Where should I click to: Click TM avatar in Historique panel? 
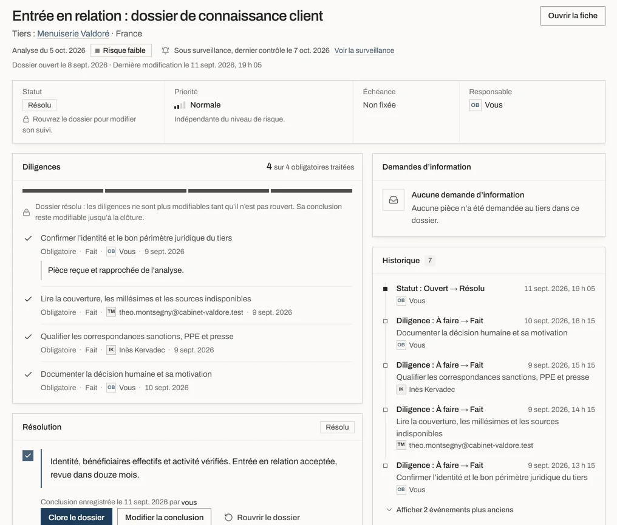coord(401,445)
